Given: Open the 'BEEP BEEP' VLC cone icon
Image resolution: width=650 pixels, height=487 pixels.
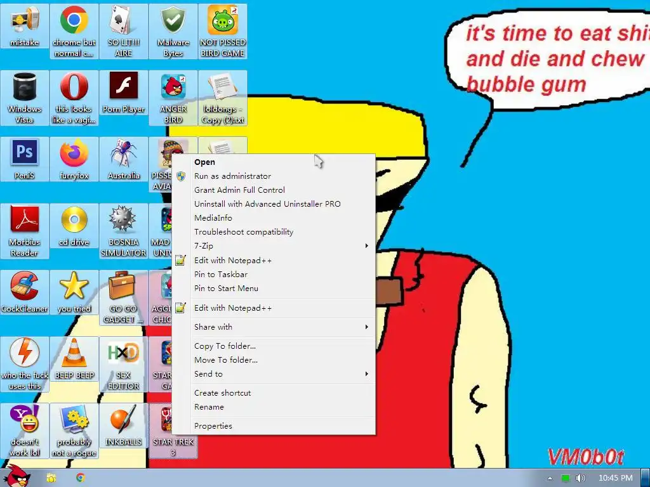Looking at the screenshot, I should (74, 359).
